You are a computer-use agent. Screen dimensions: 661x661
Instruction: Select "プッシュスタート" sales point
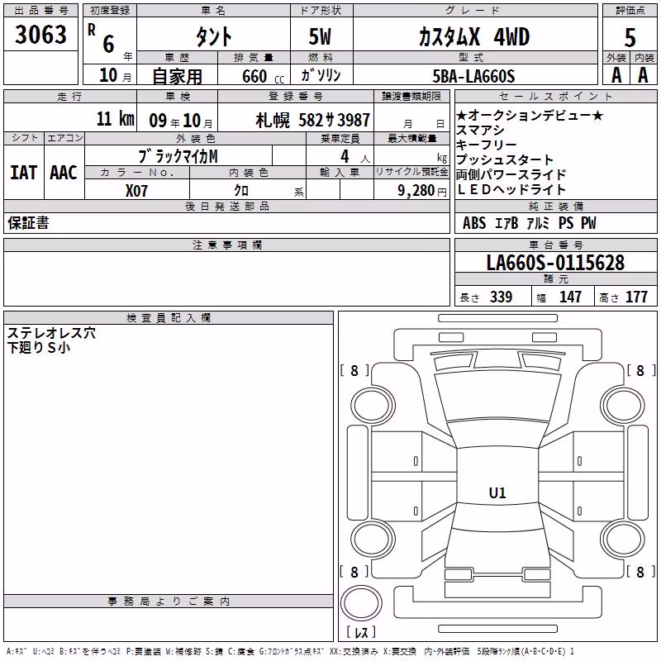(x=505, y=159)
